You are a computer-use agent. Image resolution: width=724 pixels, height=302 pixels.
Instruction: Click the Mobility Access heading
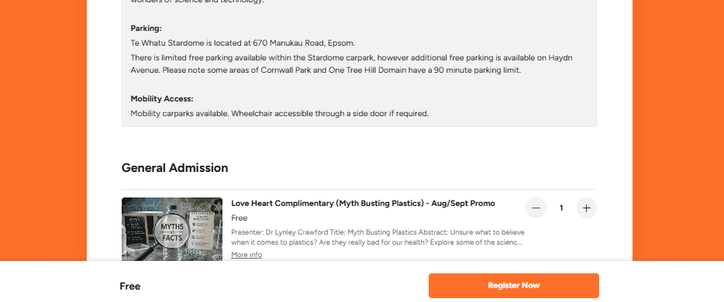161,98
